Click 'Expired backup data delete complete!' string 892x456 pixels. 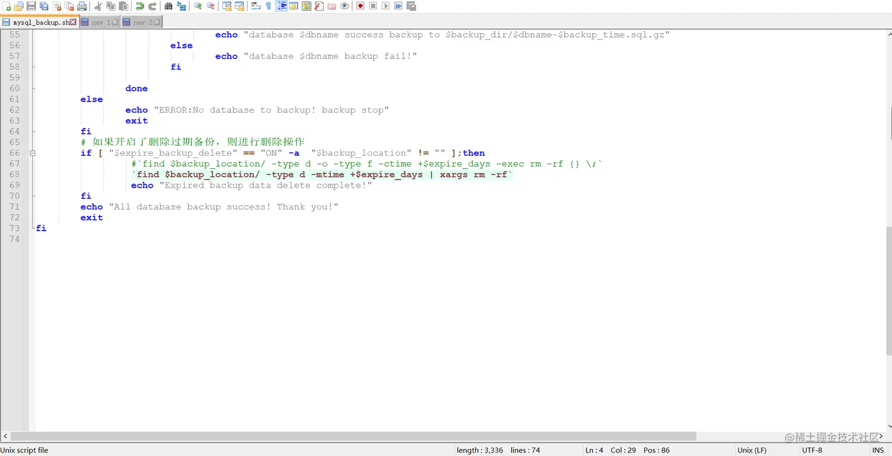pos(266,185)
